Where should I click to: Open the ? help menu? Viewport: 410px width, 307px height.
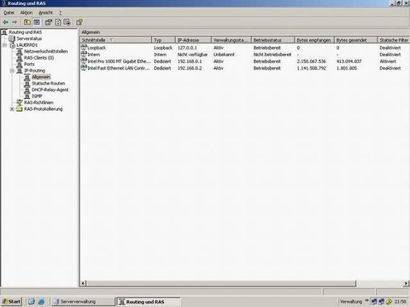click(x=60, y=13)
